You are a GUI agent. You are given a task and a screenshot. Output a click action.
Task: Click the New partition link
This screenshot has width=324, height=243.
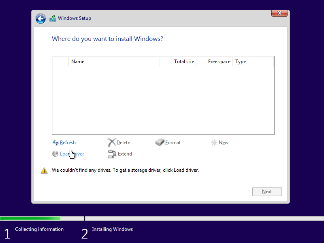(224, 143)
